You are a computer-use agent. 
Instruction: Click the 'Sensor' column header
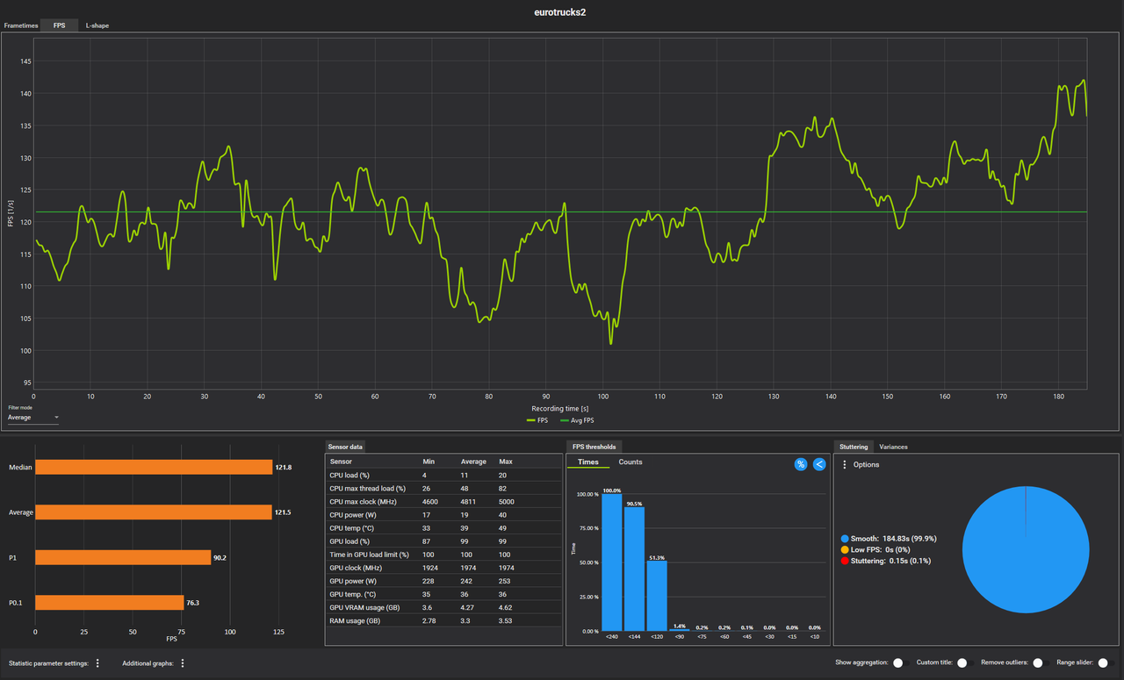pos(341,461)
